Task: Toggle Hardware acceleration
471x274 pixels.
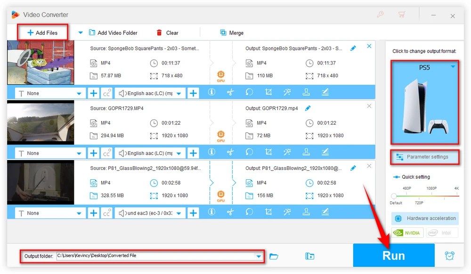Action: tap(424, 218)
